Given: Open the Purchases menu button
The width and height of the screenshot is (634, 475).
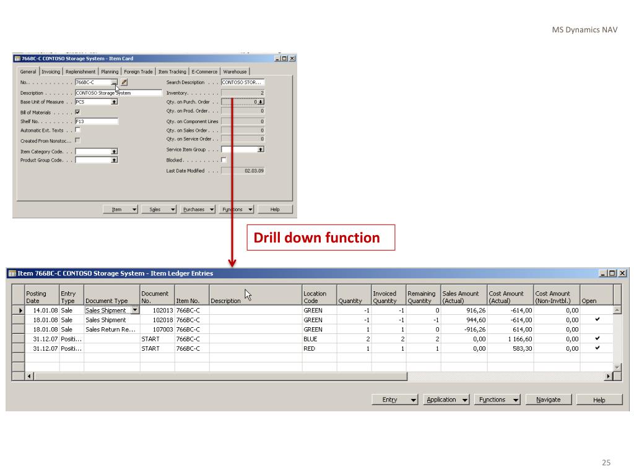Looking at the screenshot, I should tap(198, 209).
